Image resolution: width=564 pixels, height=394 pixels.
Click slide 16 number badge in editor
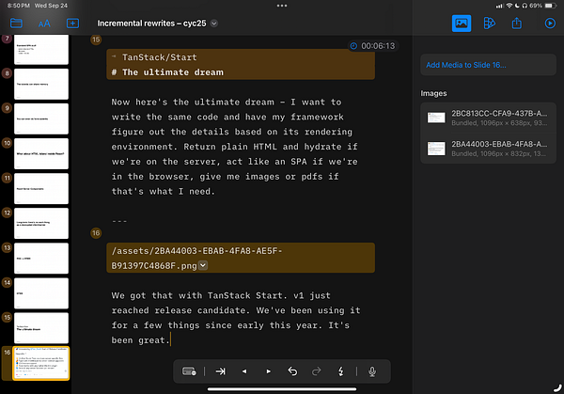[96, 233]
